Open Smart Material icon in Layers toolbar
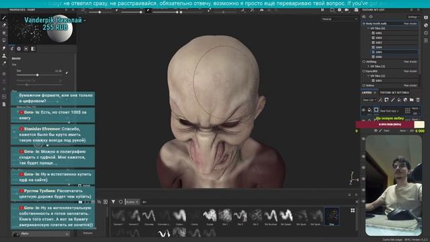 [405, 100]
